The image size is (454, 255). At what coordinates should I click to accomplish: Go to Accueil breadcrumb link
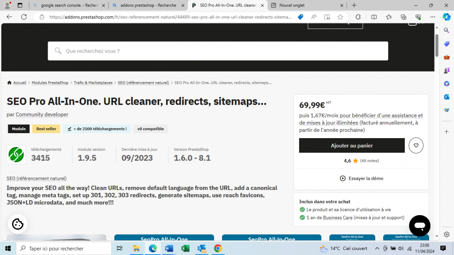(x=20, y=83)
